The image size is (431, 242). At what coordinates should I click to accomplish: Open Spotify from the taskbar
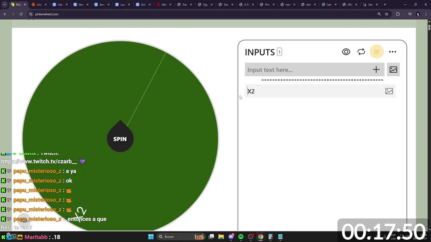[x=241, y=237]
